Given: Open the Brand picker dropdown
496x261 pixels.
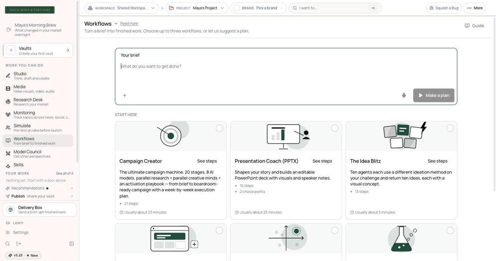Looking at the screenshot, I should [x=258, y=8].
